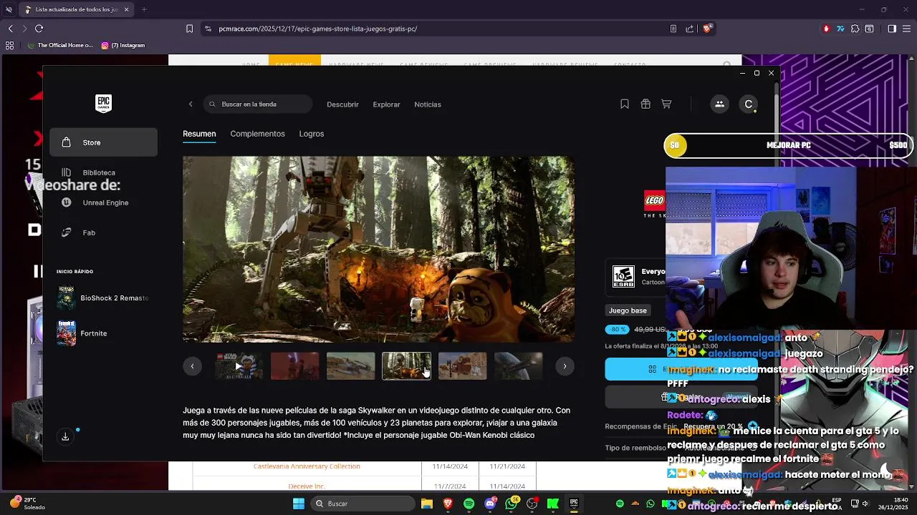Bookmark this page in the address bar
Screen dimensions: 917x515
point(189,29)
